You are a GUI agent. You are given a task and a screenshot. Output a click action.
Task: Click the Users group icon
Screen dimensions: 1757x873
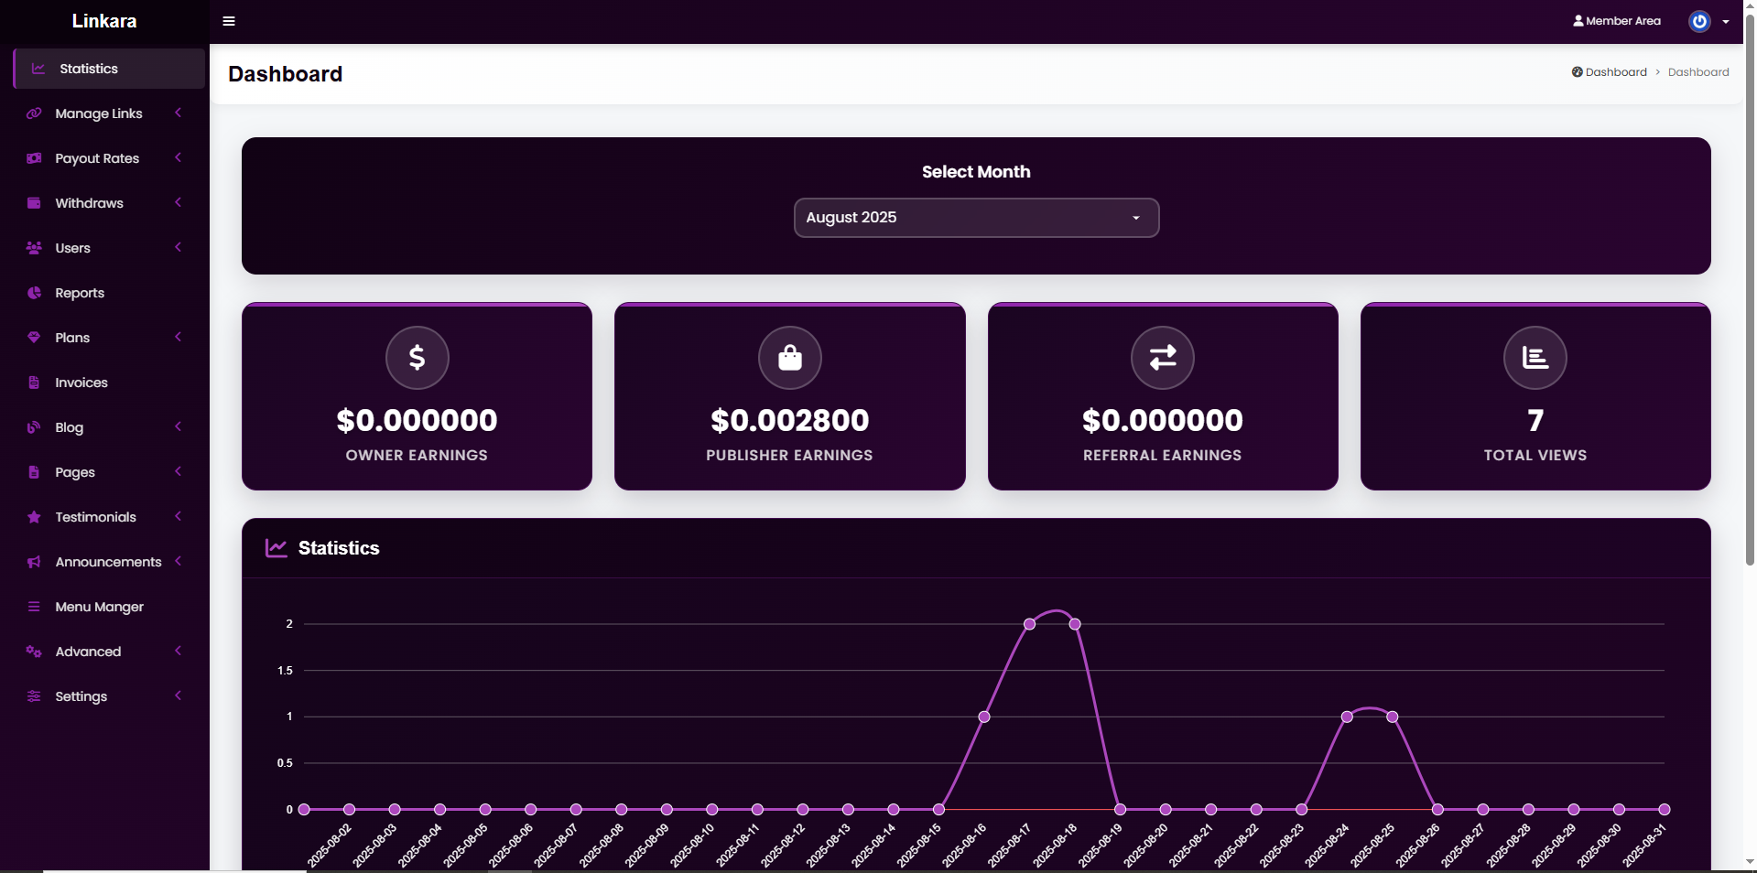(34, 248)
